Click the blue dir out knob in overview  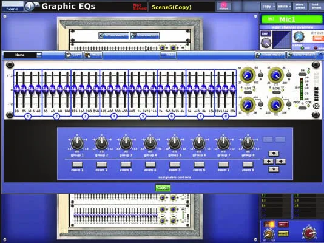point(299,36)
